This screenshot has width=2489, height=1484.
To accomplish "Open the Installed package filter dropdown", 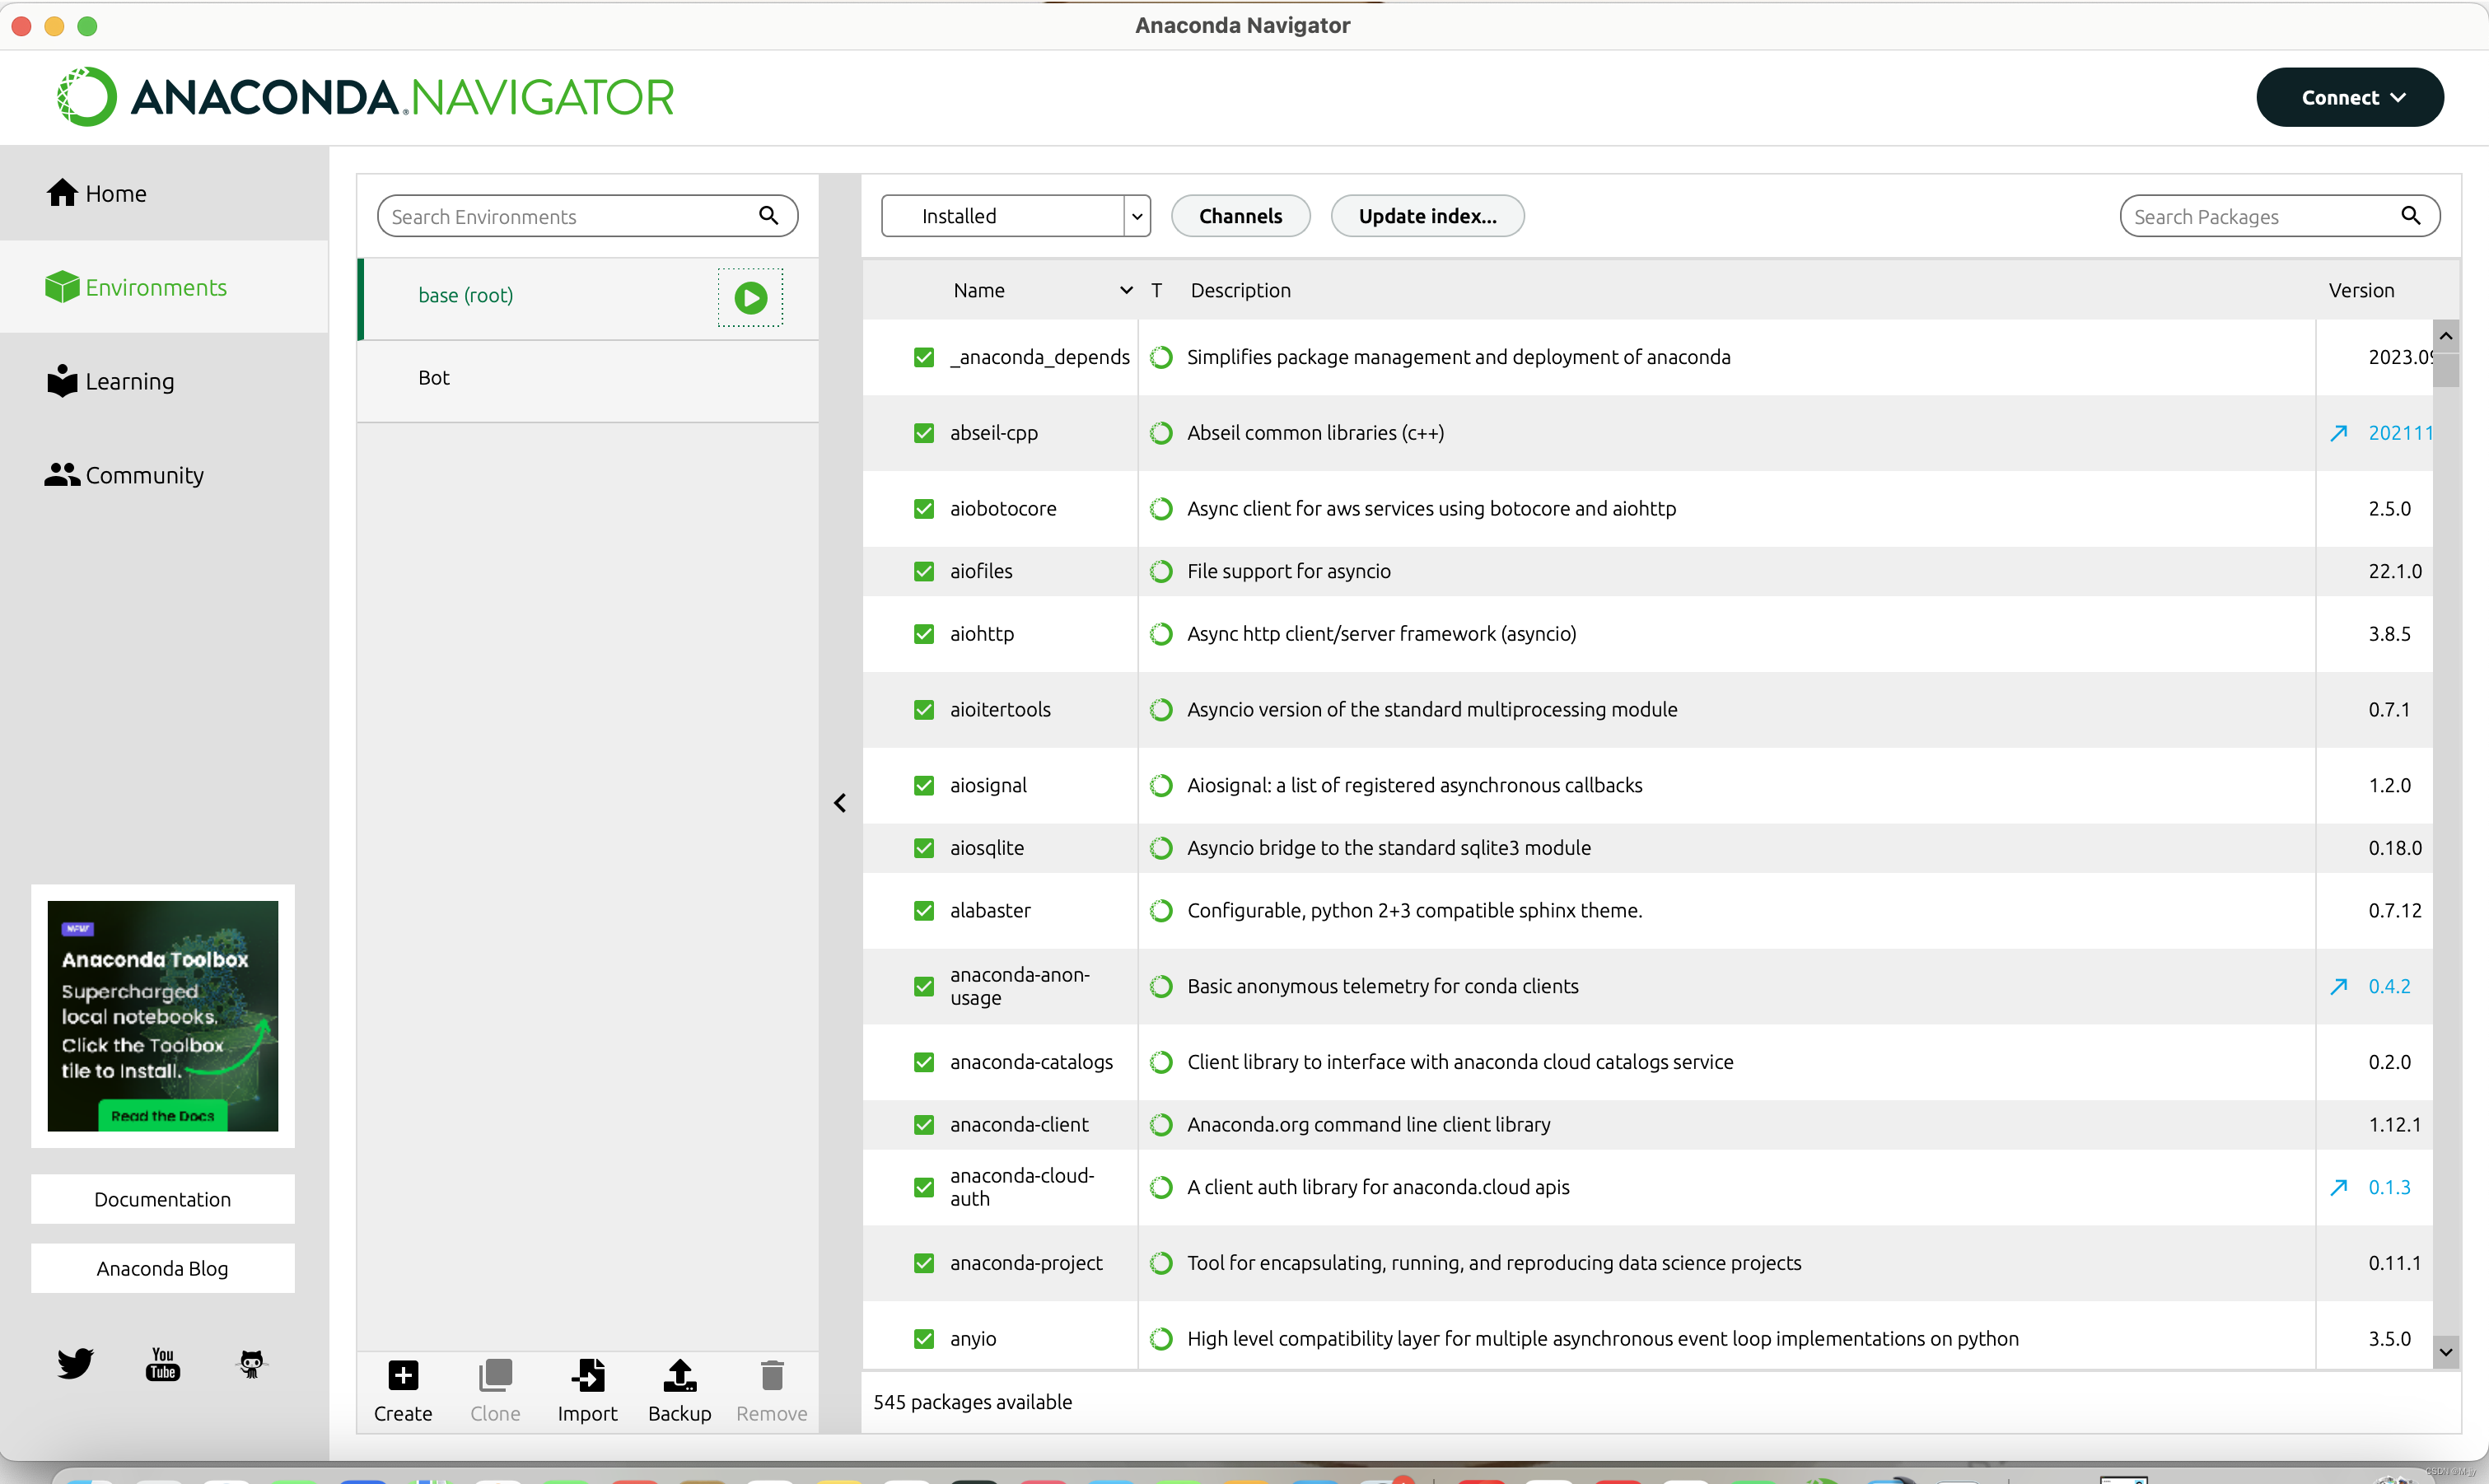I will [x=1016, y=216].
